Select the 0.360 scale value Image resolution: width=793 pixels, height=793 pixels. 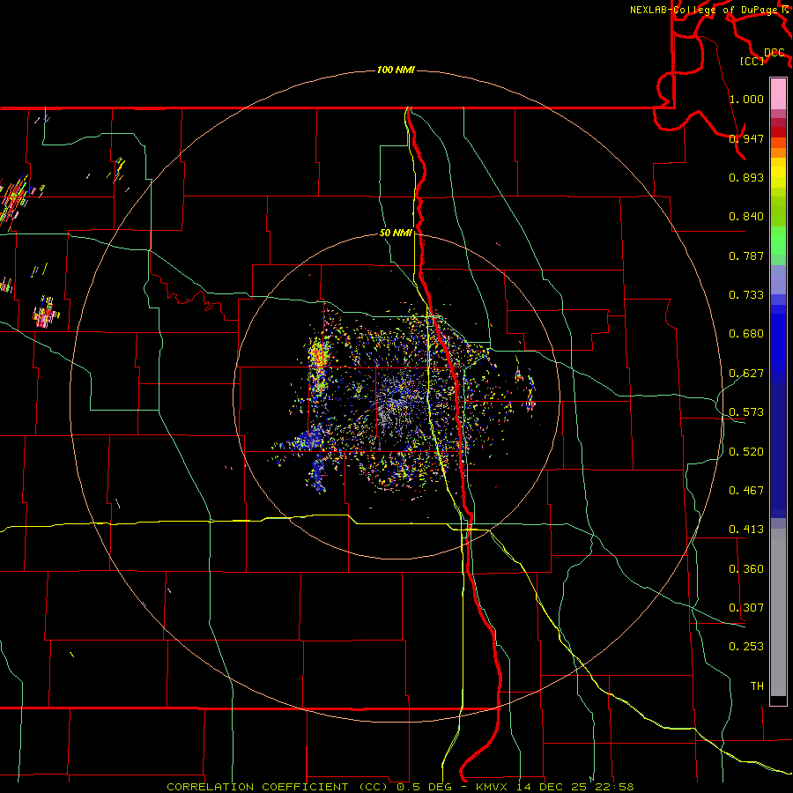click(x=746, y=569)
